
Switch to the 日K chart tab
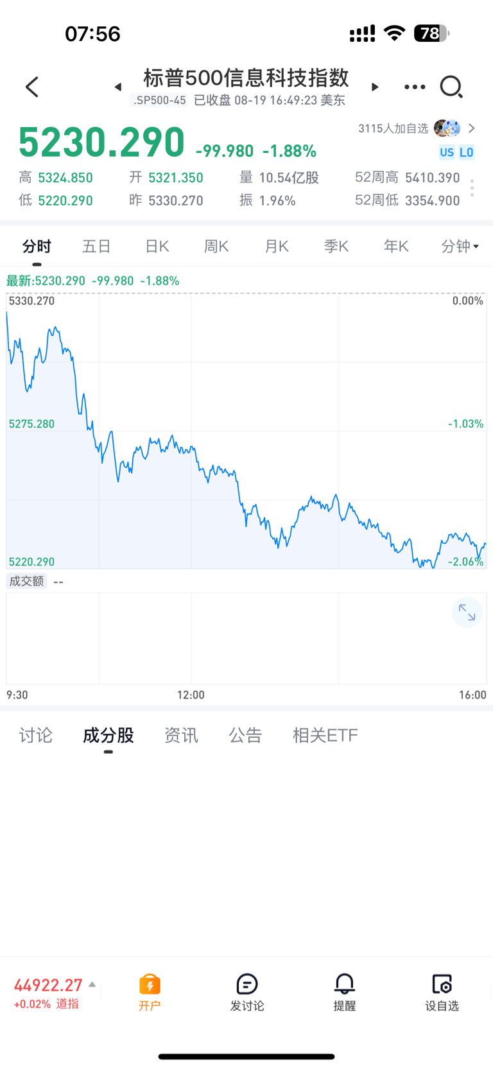[x=157, y=247]
